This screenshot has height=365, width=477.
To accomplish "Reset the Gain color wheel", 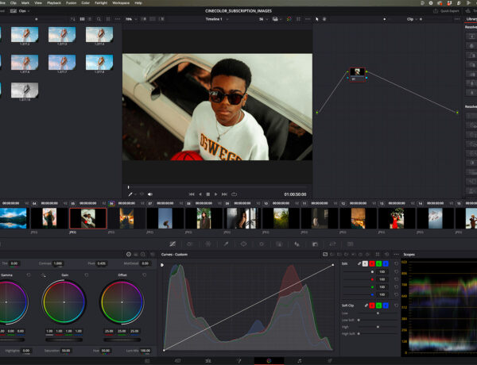I will pyautogui.click(x=86, y=275).
